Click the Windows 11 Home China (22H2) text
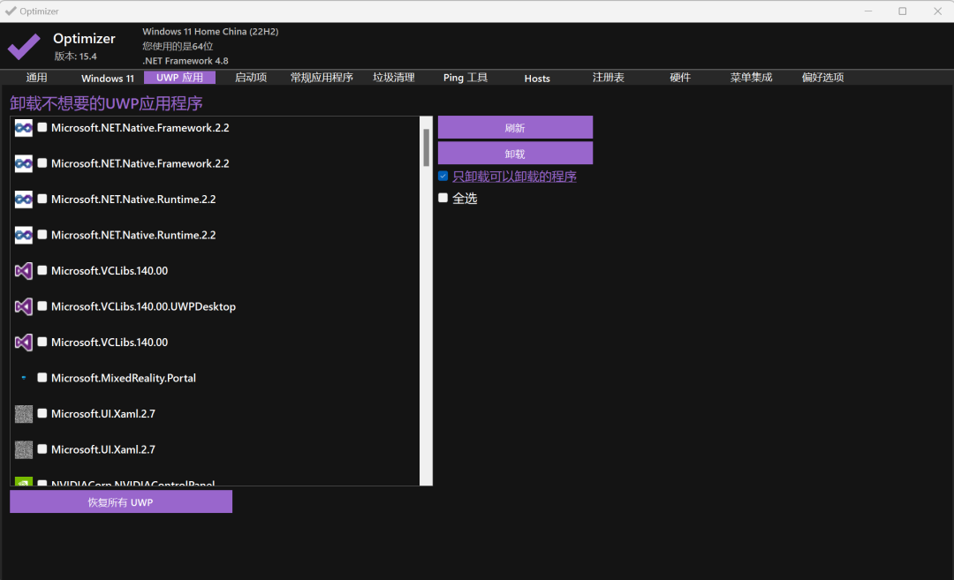The image size is (954, 580). (x=210, y=32)
